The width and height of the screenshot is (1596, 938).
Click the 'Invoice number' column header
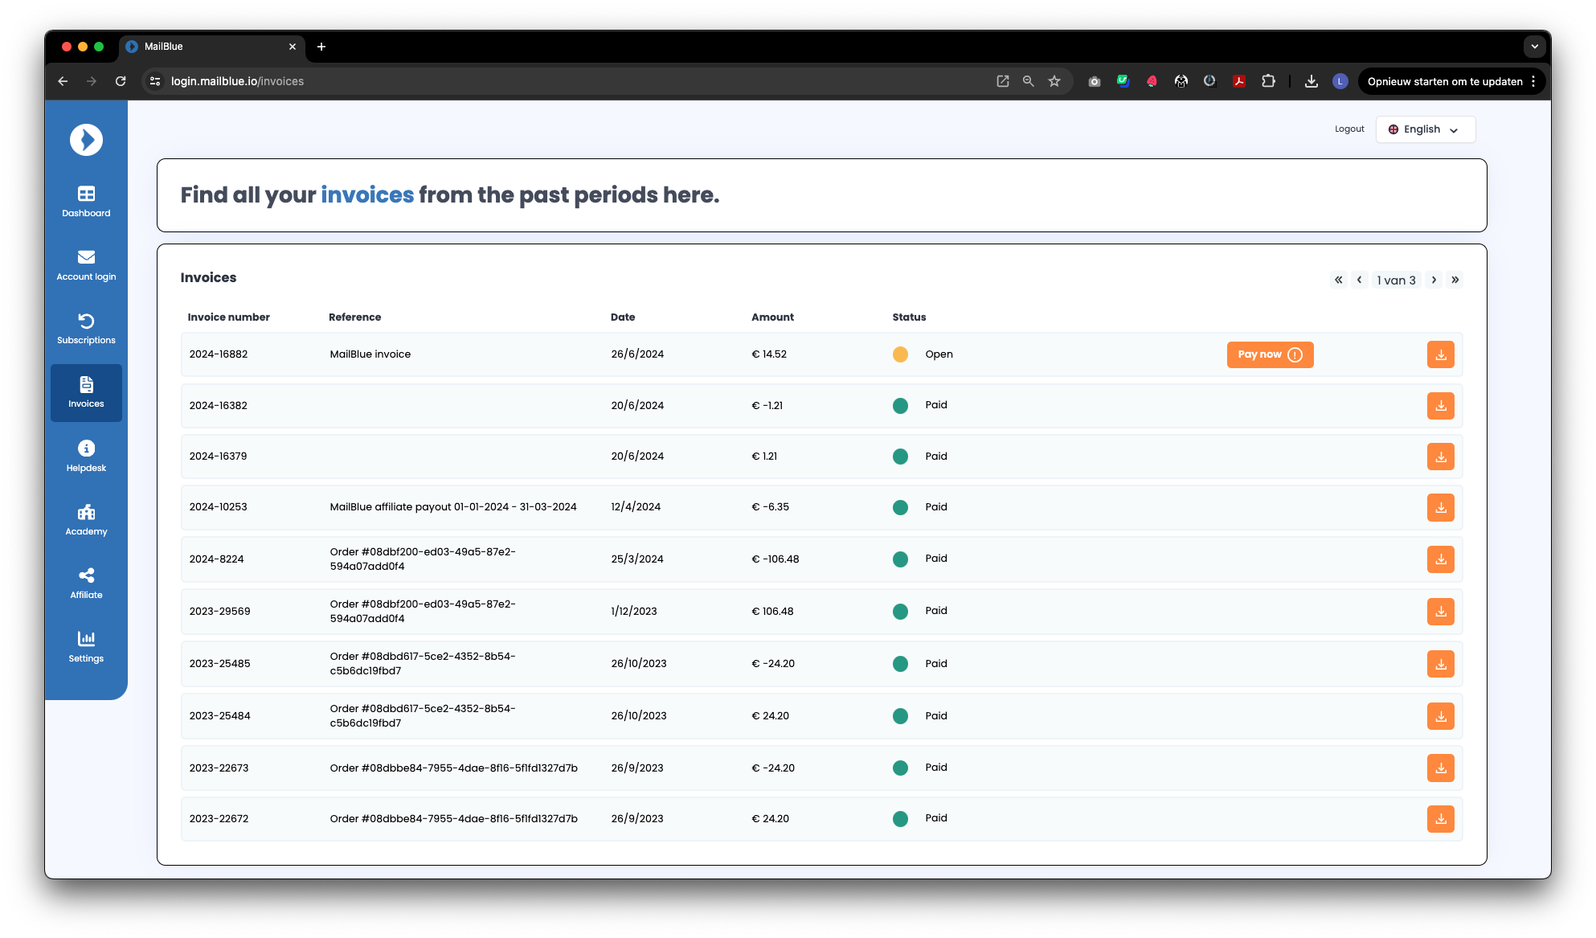[228, 317]
